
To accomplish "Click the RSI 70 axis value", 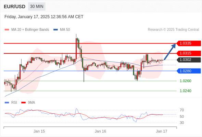I will (x=182, y=110).
